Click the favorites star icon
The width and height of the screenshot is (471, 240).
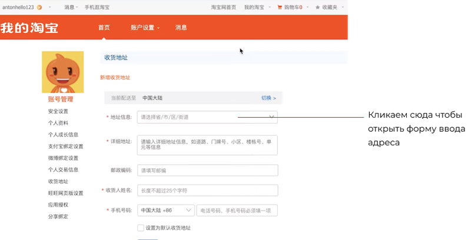click(x=317, y=7)
